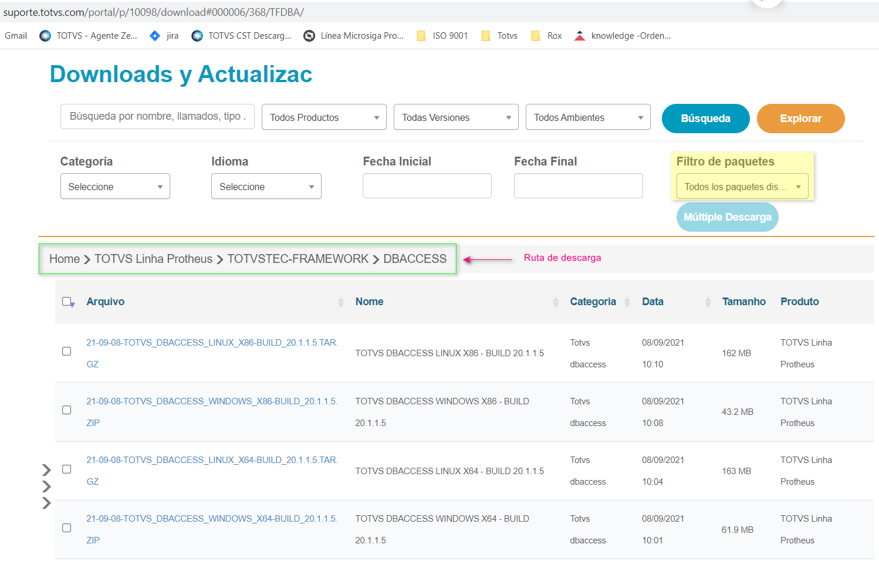Open the Todos Productos dropdown

point(324,117)
